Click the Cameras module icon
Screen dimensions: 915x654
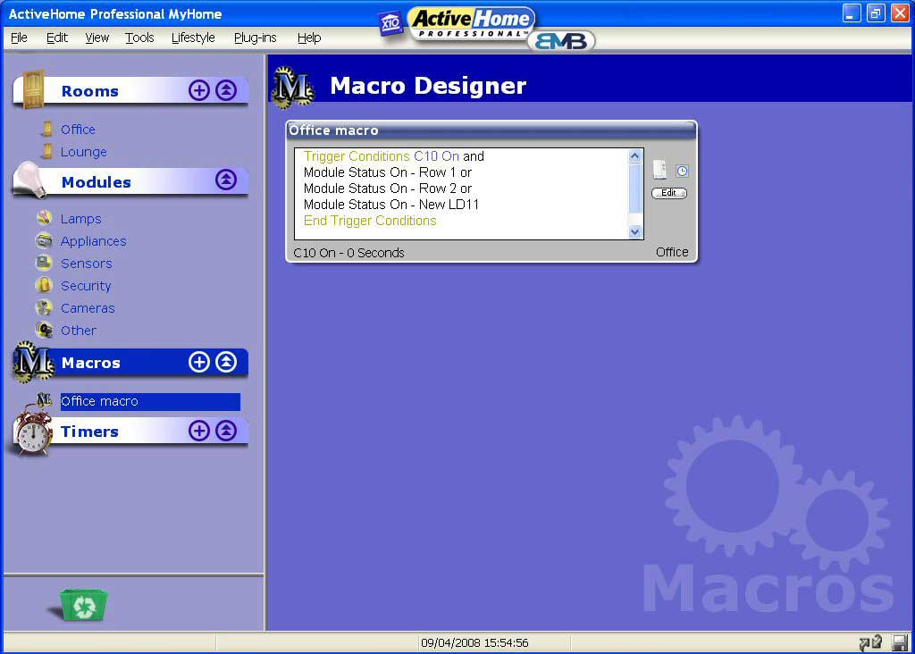[x=44, y=308]
